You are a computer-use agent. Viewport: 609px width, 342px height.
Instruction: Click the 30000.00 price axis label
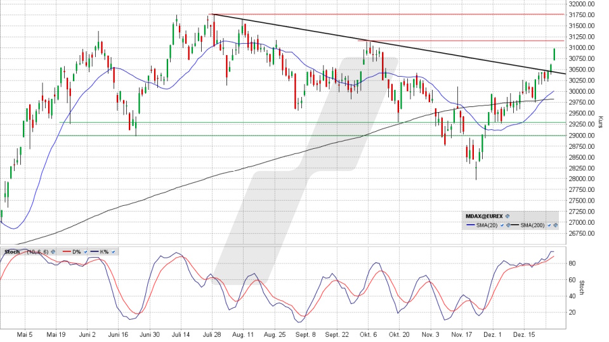click(x=582, y=91)
